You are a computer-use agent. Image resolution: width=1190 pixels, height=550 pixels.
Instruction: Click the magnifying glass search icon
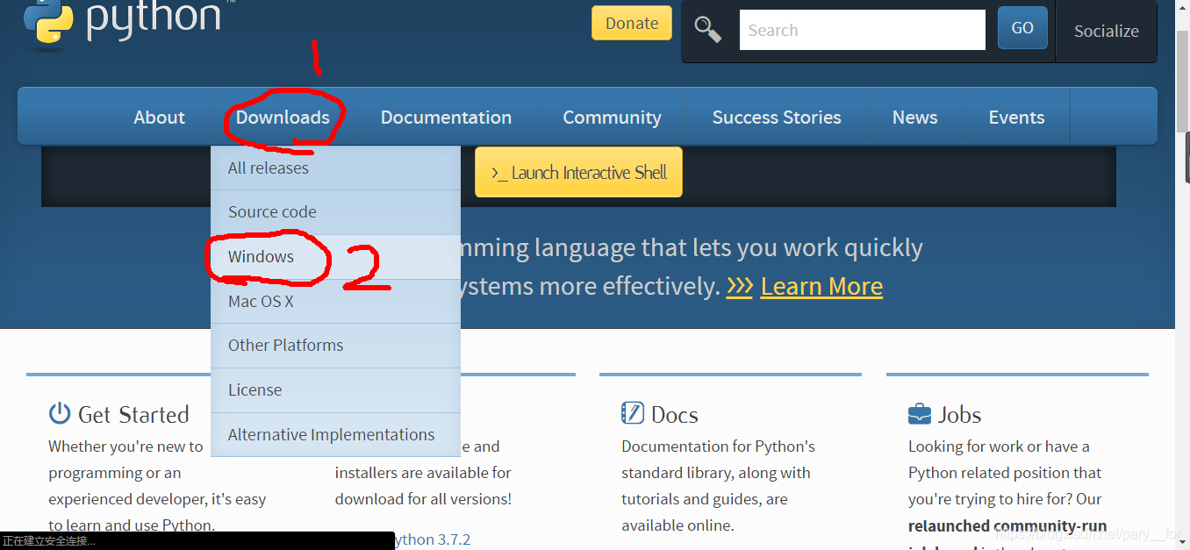707,30
